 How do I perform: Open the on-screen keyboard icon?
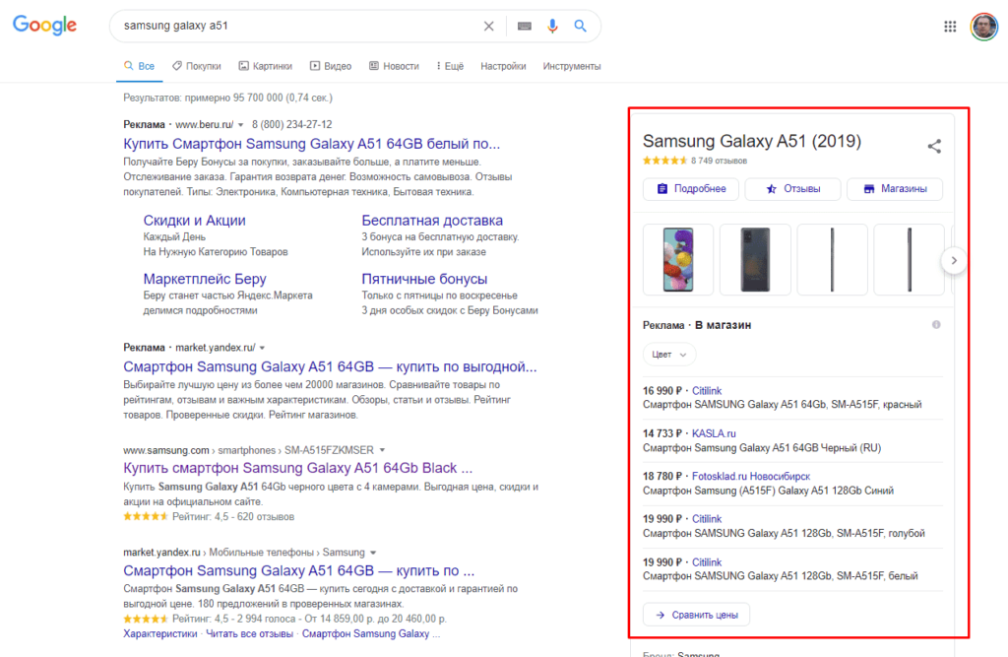(525, 26)
